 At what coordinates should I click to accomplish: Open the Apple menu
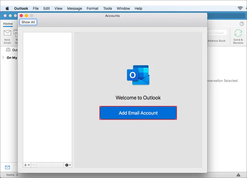(x=7, y=8)
